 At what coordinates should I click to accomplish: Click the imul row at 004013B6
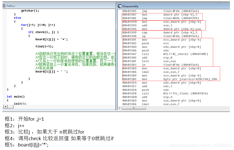151,72
